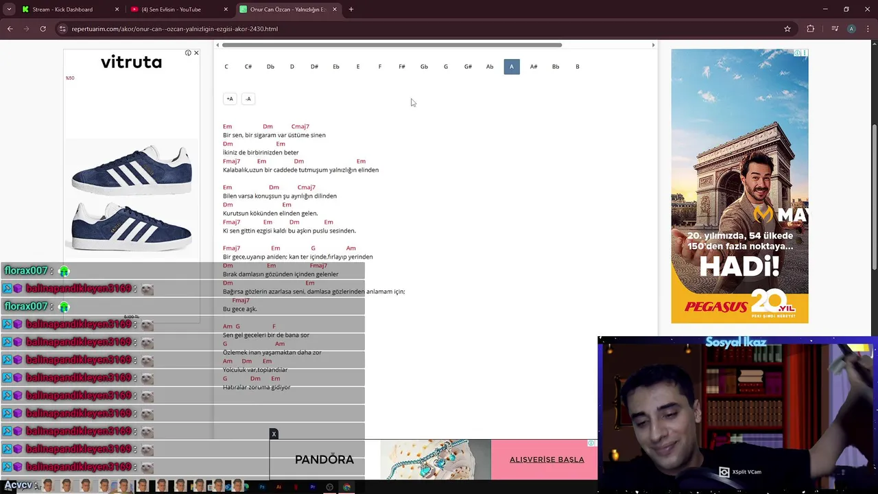
Task: Select the F# key
Action: 402,67
